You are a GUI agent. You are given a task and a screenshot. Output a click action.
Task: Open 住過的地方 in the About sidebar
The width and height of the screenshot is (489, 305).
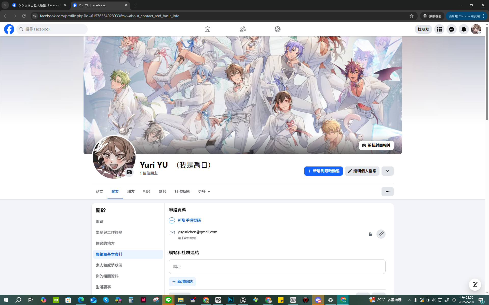point(128,243)
